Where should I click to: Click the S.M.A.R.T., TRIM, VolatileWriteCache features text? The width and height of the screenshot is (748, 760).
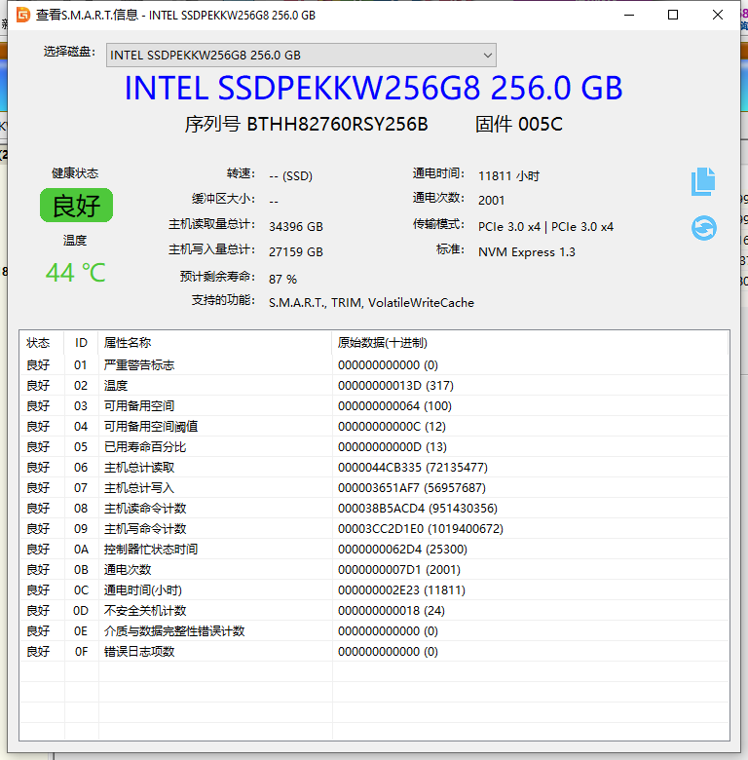[x=372, y=302]
